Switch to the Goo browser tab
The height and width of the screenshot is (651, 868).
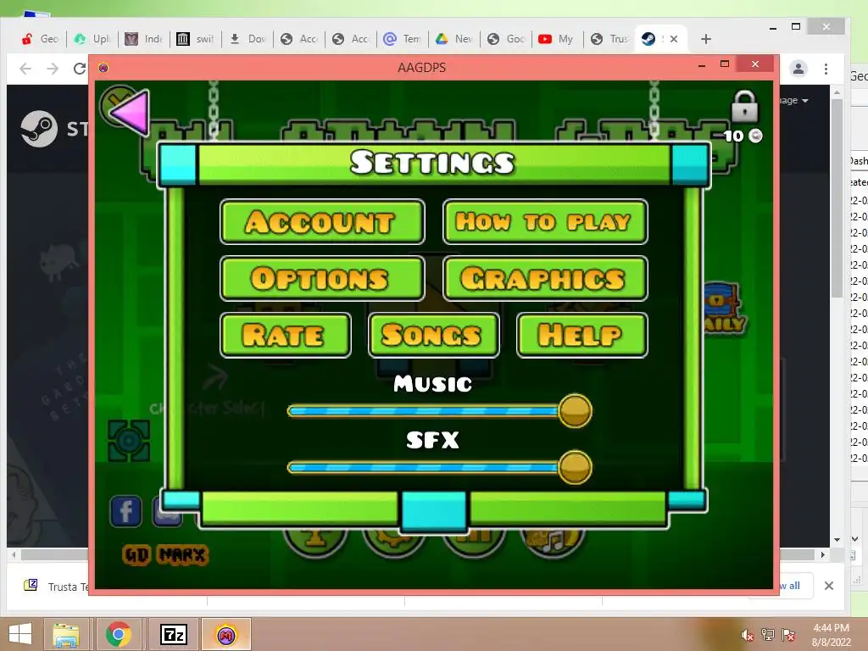point(506,39)
